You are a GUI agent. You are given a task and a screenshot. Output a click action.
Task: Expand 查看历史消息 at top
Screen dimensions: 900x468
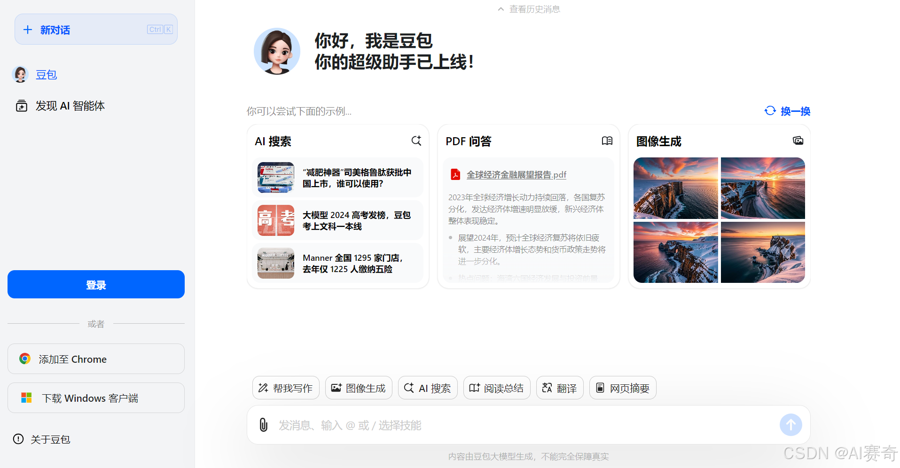(529, 9)
